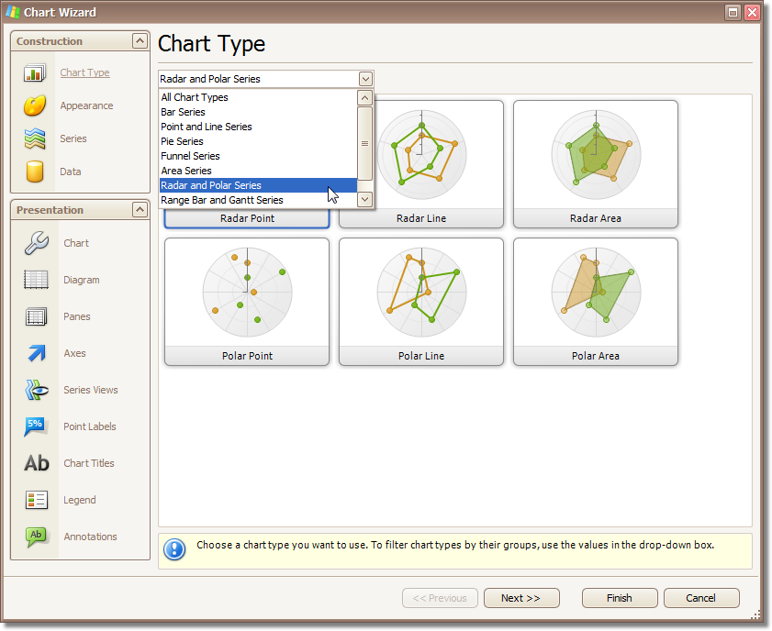Select Bar Series in the list
This screenshot has width=772, height=631.
click(x=183, y=112)
